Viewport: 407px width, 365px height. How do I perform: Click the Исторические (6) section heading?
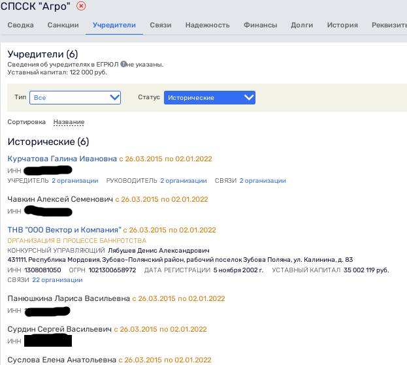(x=48, y=142)
